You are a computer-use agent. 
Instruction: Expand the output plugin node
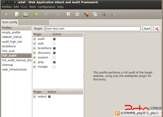pos(35,97)
